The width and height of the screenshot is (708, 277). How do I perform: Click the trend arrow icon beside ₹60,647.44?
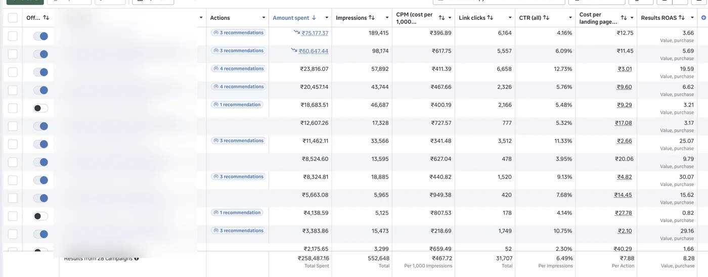294,50
